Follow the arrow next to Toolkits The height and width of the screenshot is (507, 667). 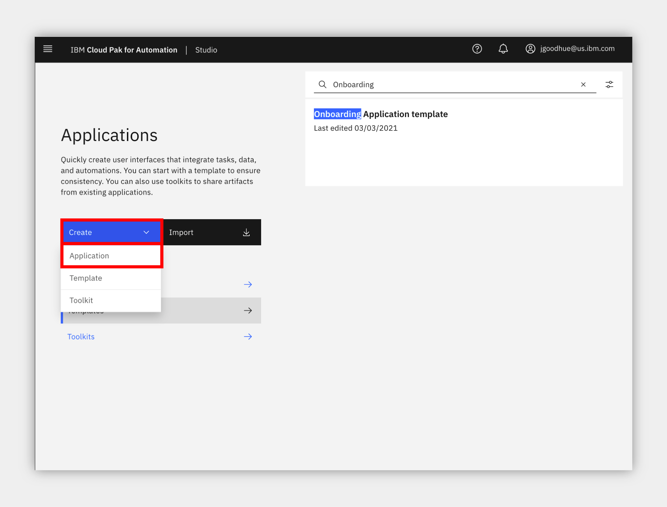(x=248, y=336)
